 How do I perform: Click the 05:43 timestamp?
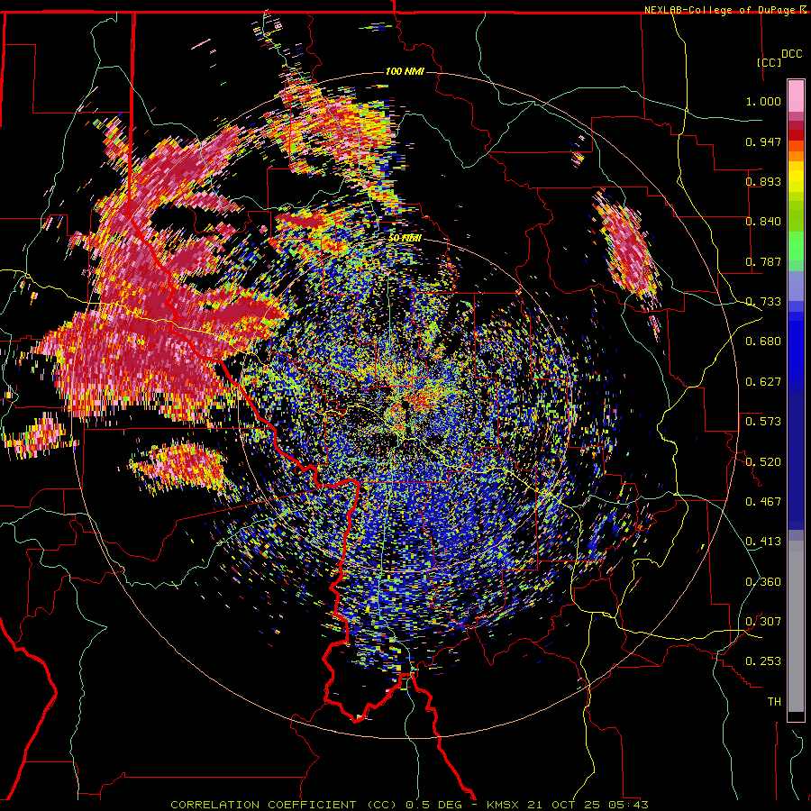click(x=626, y=805)
